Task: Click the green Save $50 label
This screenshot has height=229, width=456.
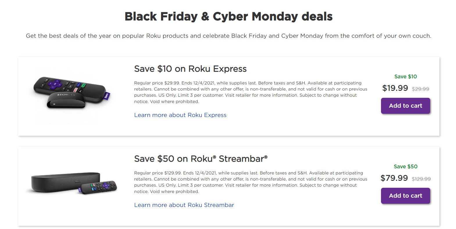Action: pos(405,167)
